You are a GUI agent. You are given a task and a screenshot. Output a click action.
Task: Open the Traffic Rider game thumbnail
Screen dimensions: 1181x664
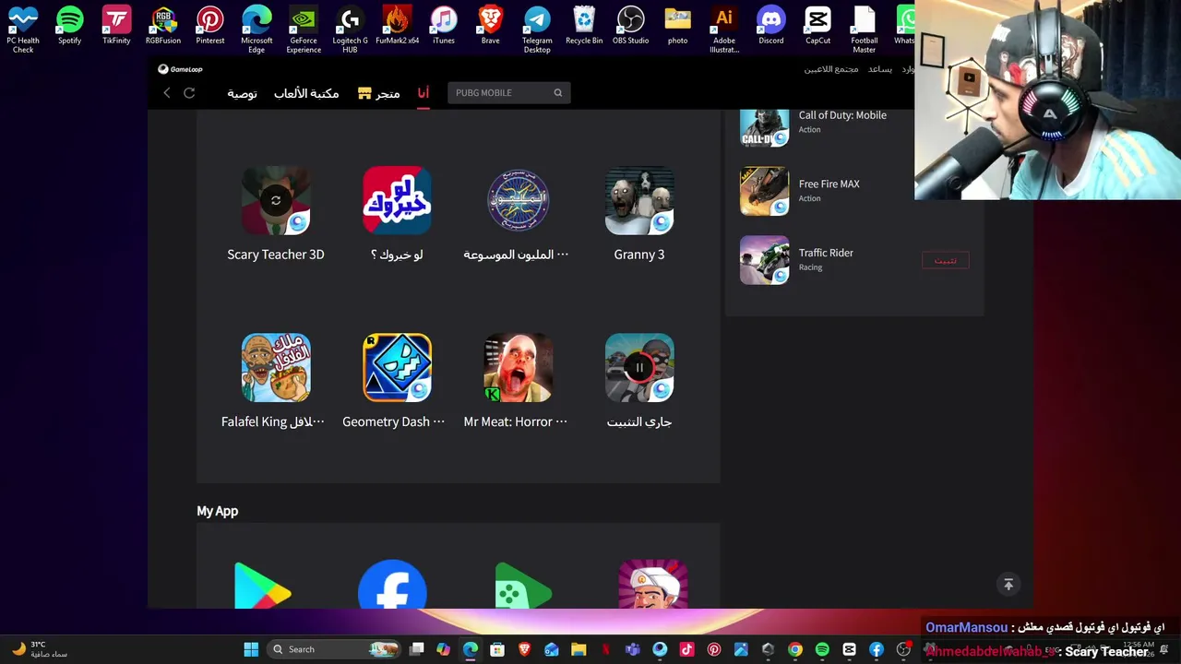[x=764, y=260]
